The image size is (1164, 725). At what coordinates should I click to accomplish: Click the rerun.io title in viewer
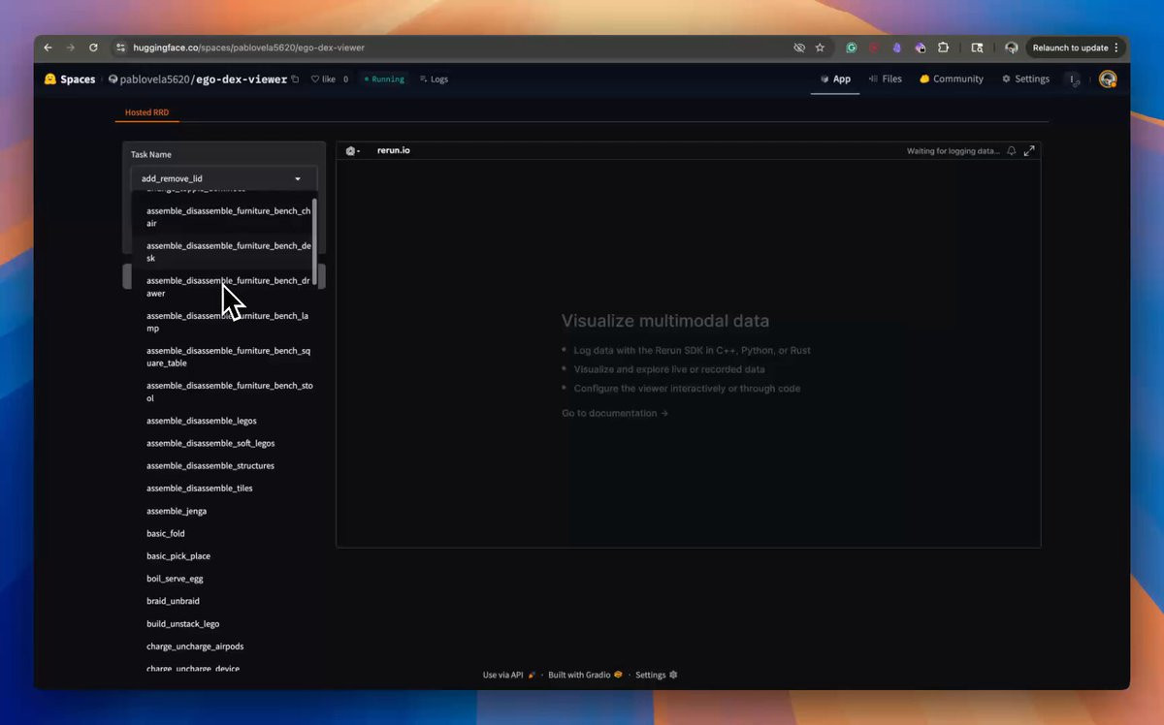pyautogui.click(x=394, y=151)
